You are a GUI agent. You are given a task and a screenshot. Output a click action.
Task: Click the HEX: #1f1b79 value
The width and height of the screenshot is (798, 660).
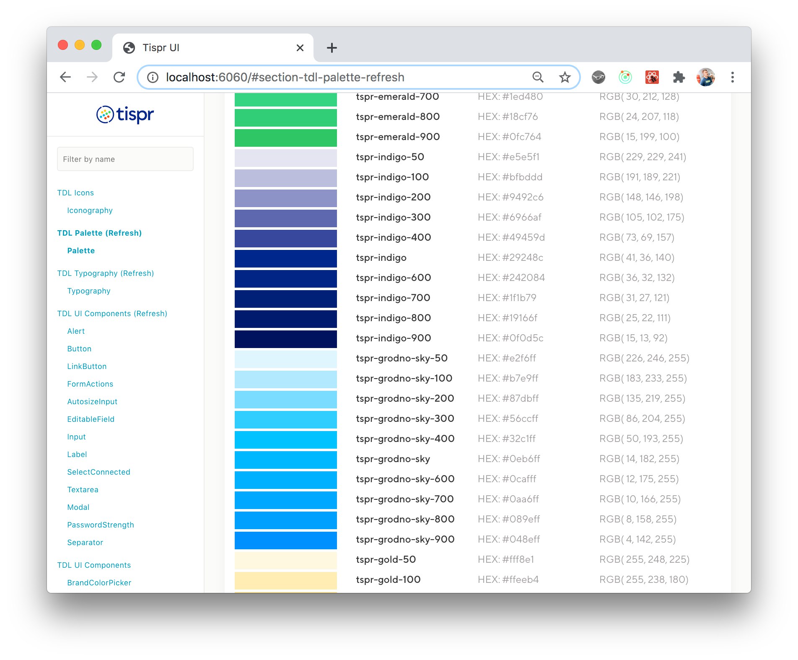coord(507,298)
